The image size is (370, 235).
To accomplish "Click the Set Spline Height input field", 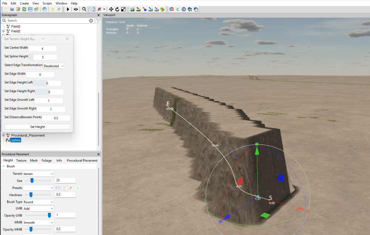I will pos(45,57).
